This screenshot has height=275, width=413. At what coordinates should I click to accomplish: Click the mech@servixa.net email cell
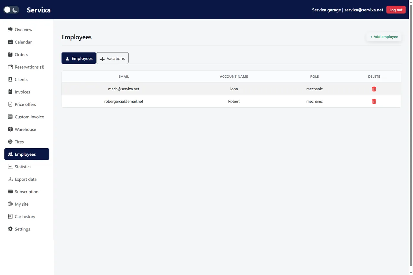[124, 89]
